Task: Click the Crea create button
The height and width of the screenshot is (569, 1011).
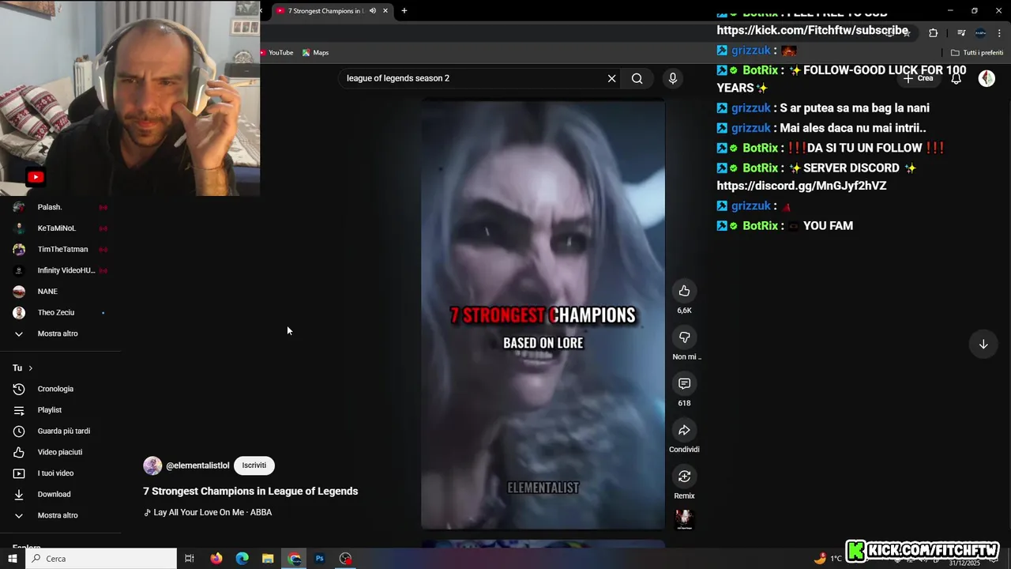Action: pos(919,78)
